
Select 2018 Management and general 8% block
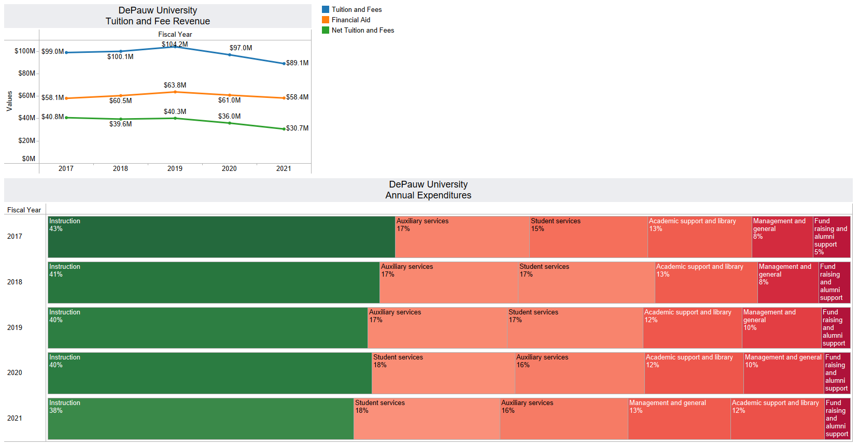[x=788, y=282]
